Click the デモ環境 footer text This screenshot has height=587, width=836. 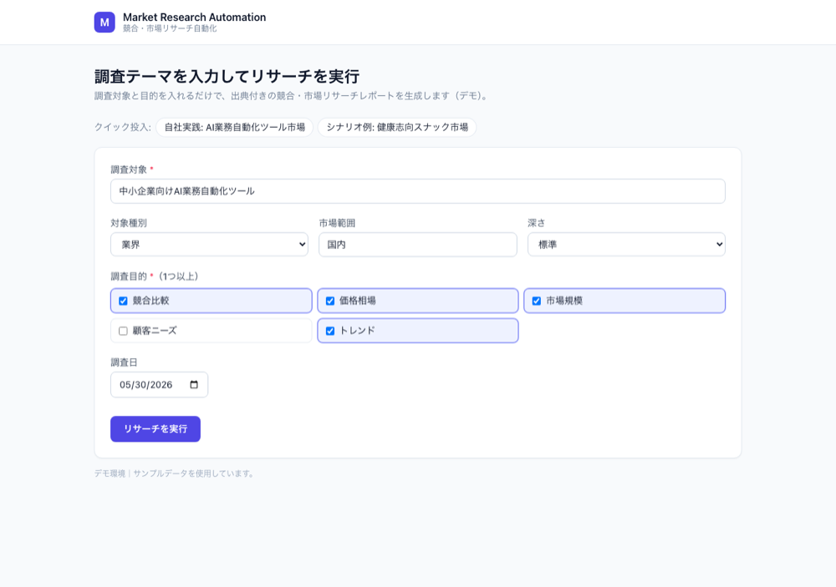coord(174,473)
